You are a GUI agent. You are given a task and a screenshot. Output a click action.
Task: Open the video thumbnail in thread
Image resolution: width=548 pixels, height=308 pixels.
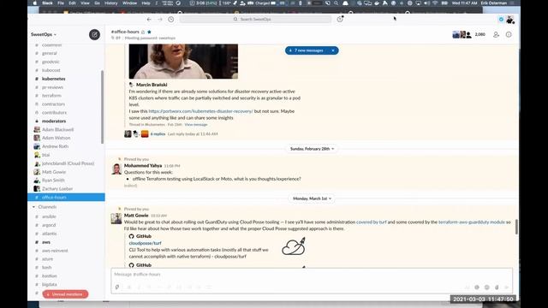[183, 62]
